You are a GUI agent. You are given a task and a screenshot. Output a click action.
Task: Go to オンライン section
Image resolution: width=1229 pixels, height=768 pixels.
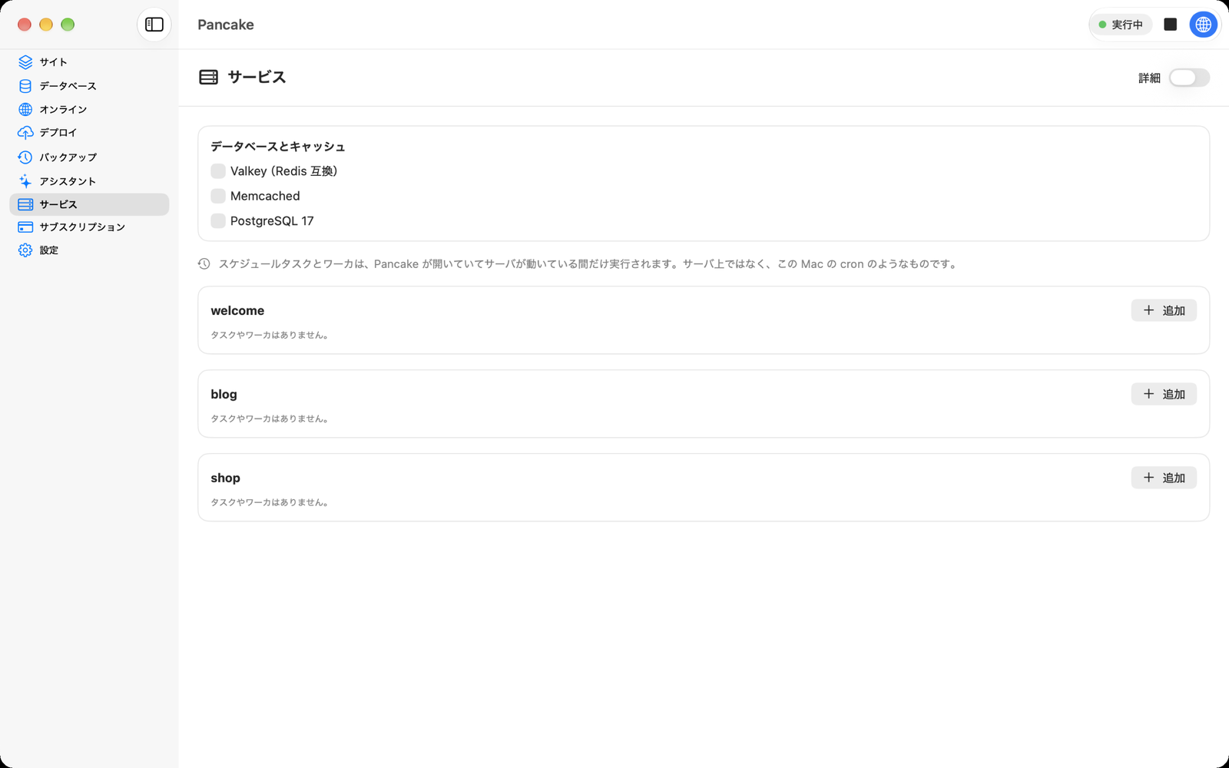89,109
